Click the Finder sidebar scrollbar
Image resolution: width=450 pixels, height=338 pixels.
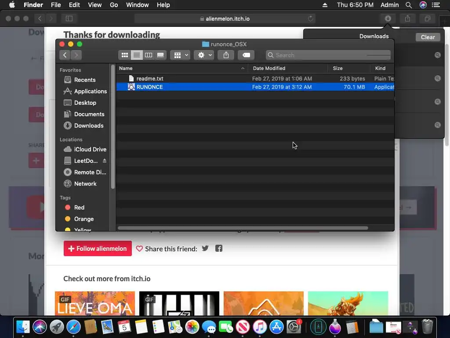pos(113,126)
